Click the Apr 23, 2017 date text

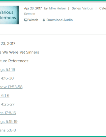click(x=33, y=8)
